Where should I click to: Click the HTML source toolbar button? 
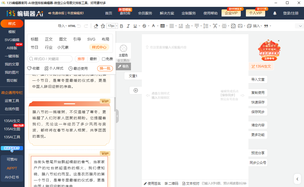[x=72, y=26]
